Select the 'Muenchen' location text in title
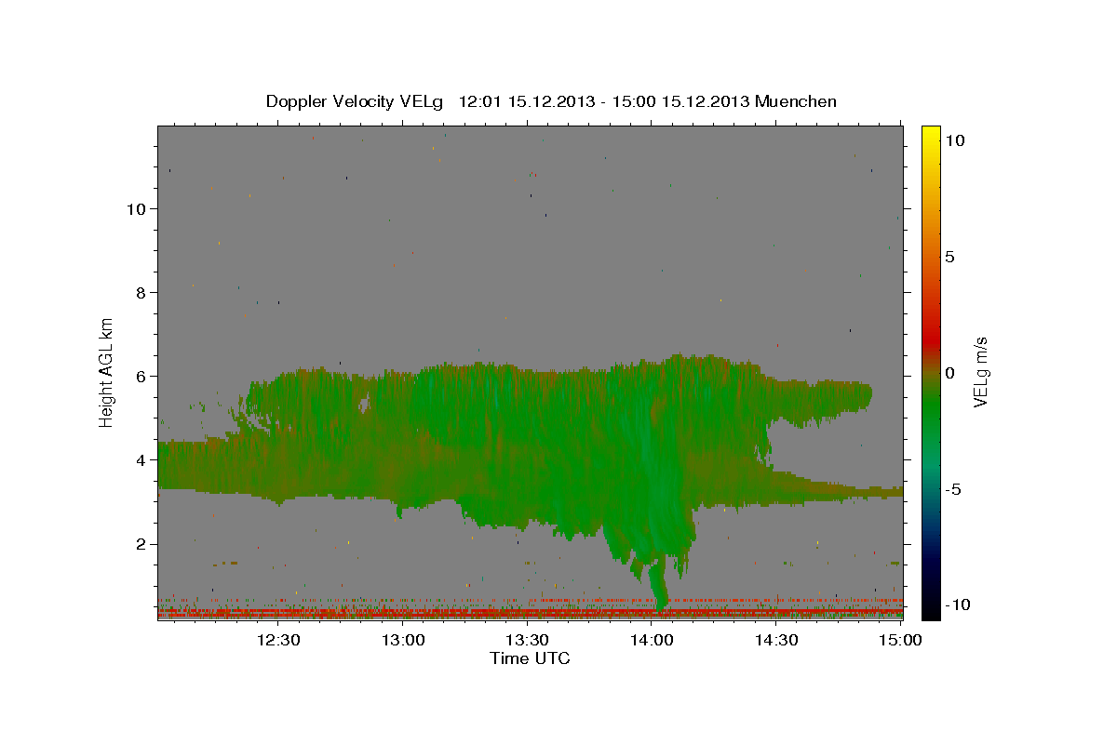 point(796,101)
